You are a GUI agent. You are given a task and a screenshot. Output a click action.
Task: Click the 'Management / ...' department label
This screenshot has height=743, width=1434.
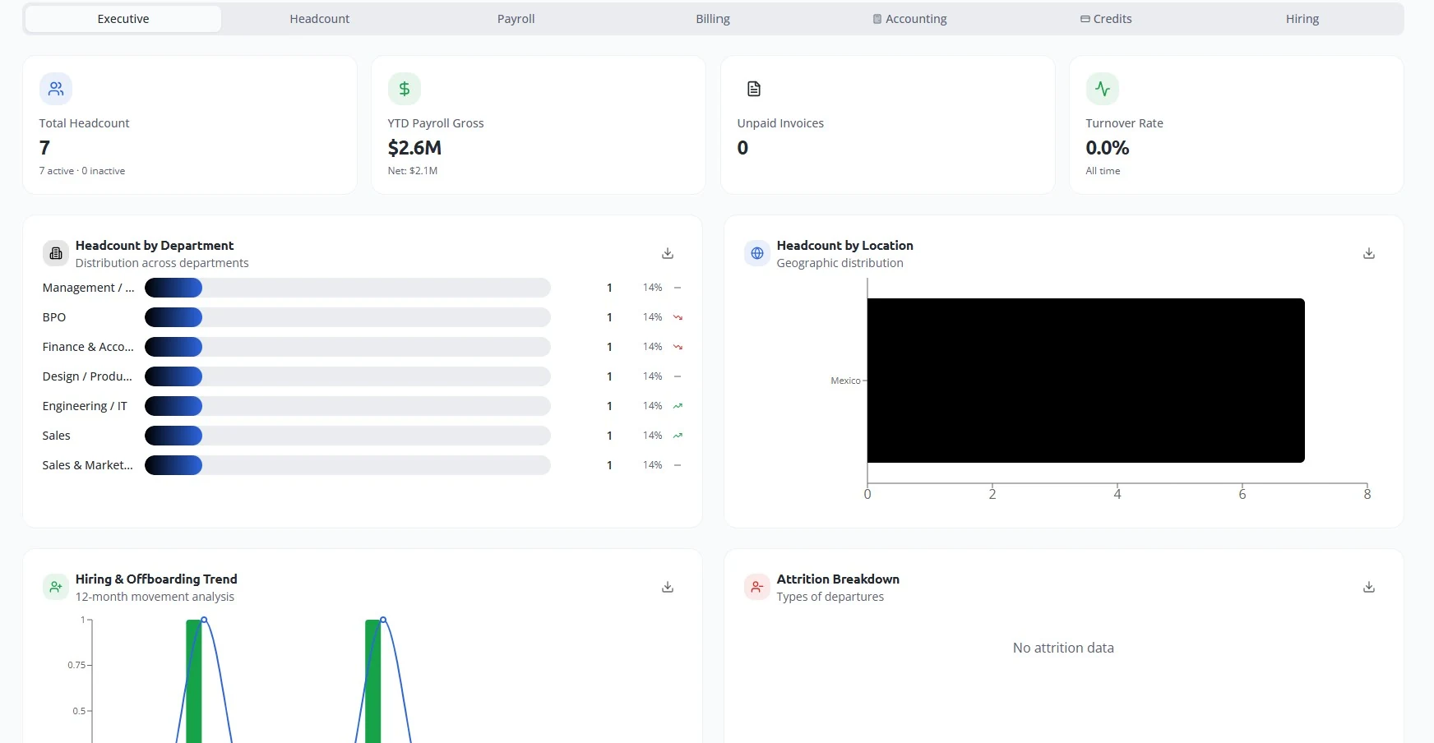tap(88, 288)
